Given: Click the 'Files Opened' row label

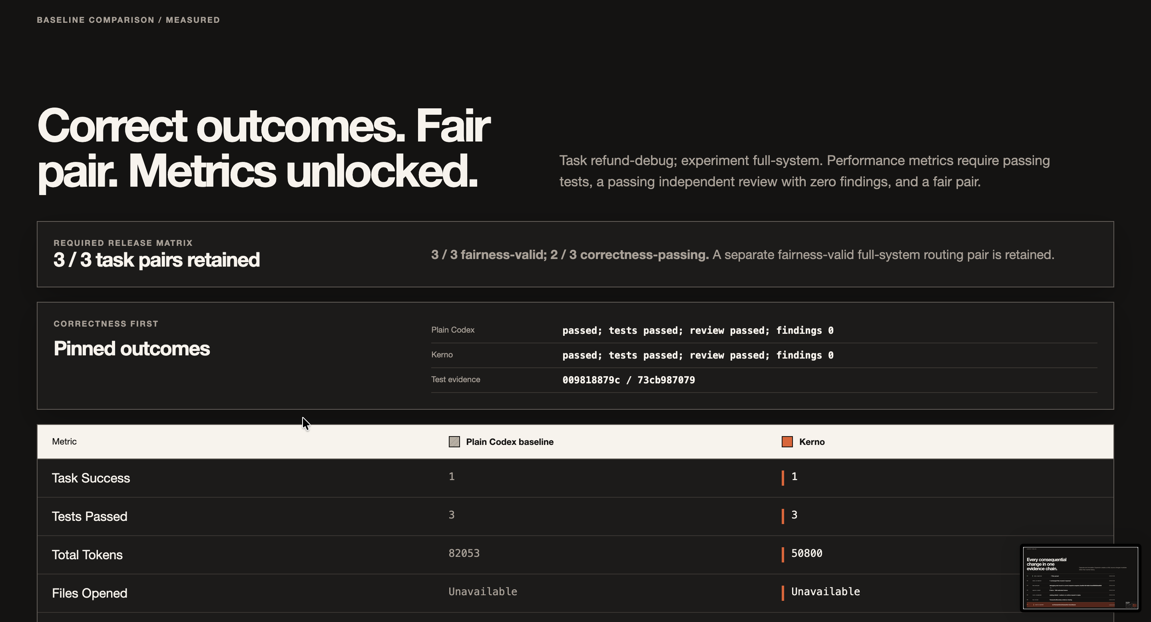Looking at the screenshot, I should 90,593.
